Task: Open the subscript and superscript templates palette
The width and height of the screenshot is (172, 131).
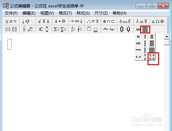Action: [44, 29]
